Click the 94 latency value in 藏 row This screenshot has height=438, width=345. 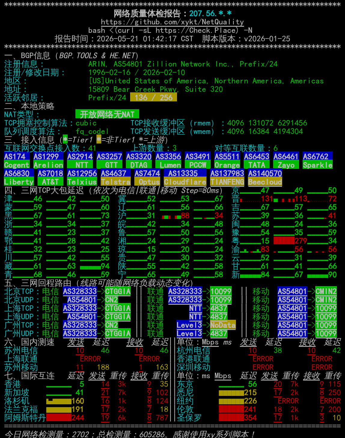105,266
